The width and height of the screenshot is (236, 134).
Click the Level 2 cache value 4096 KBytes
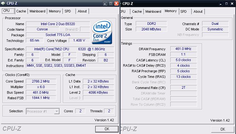coord(98,92)
